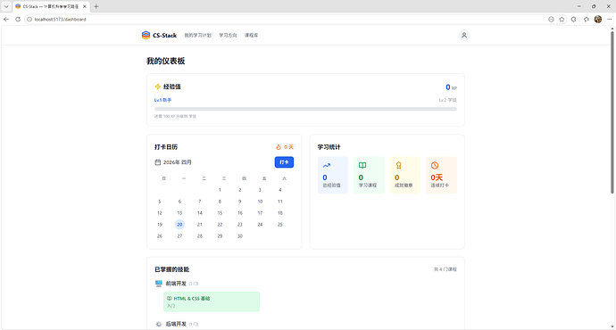Click the page vertical scrollbar

[x=612, y=111]
